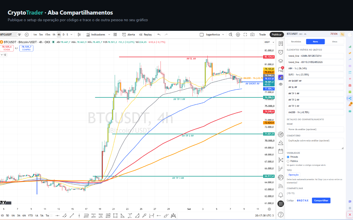353x220 pixels.
Task: Open the chat icon with red badge
Action: (281, 69)
